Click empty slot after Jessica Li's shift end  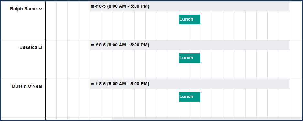[x=296, y=60]
